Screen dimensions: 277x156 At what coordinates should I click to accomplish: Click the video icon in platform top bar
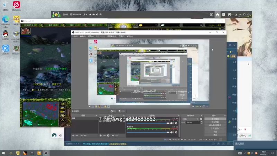coord(212,15)
